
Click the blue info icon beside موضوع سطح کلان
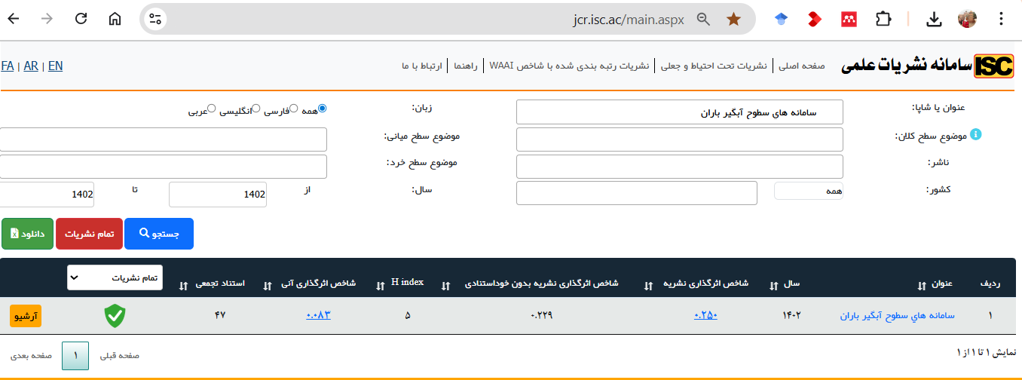pyautogui.click(x=975, y=135)
